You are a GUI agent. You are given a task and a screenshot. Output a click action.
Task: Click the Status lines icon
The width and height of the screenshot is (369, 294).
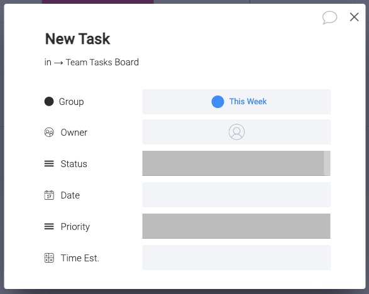pos(49,164)
